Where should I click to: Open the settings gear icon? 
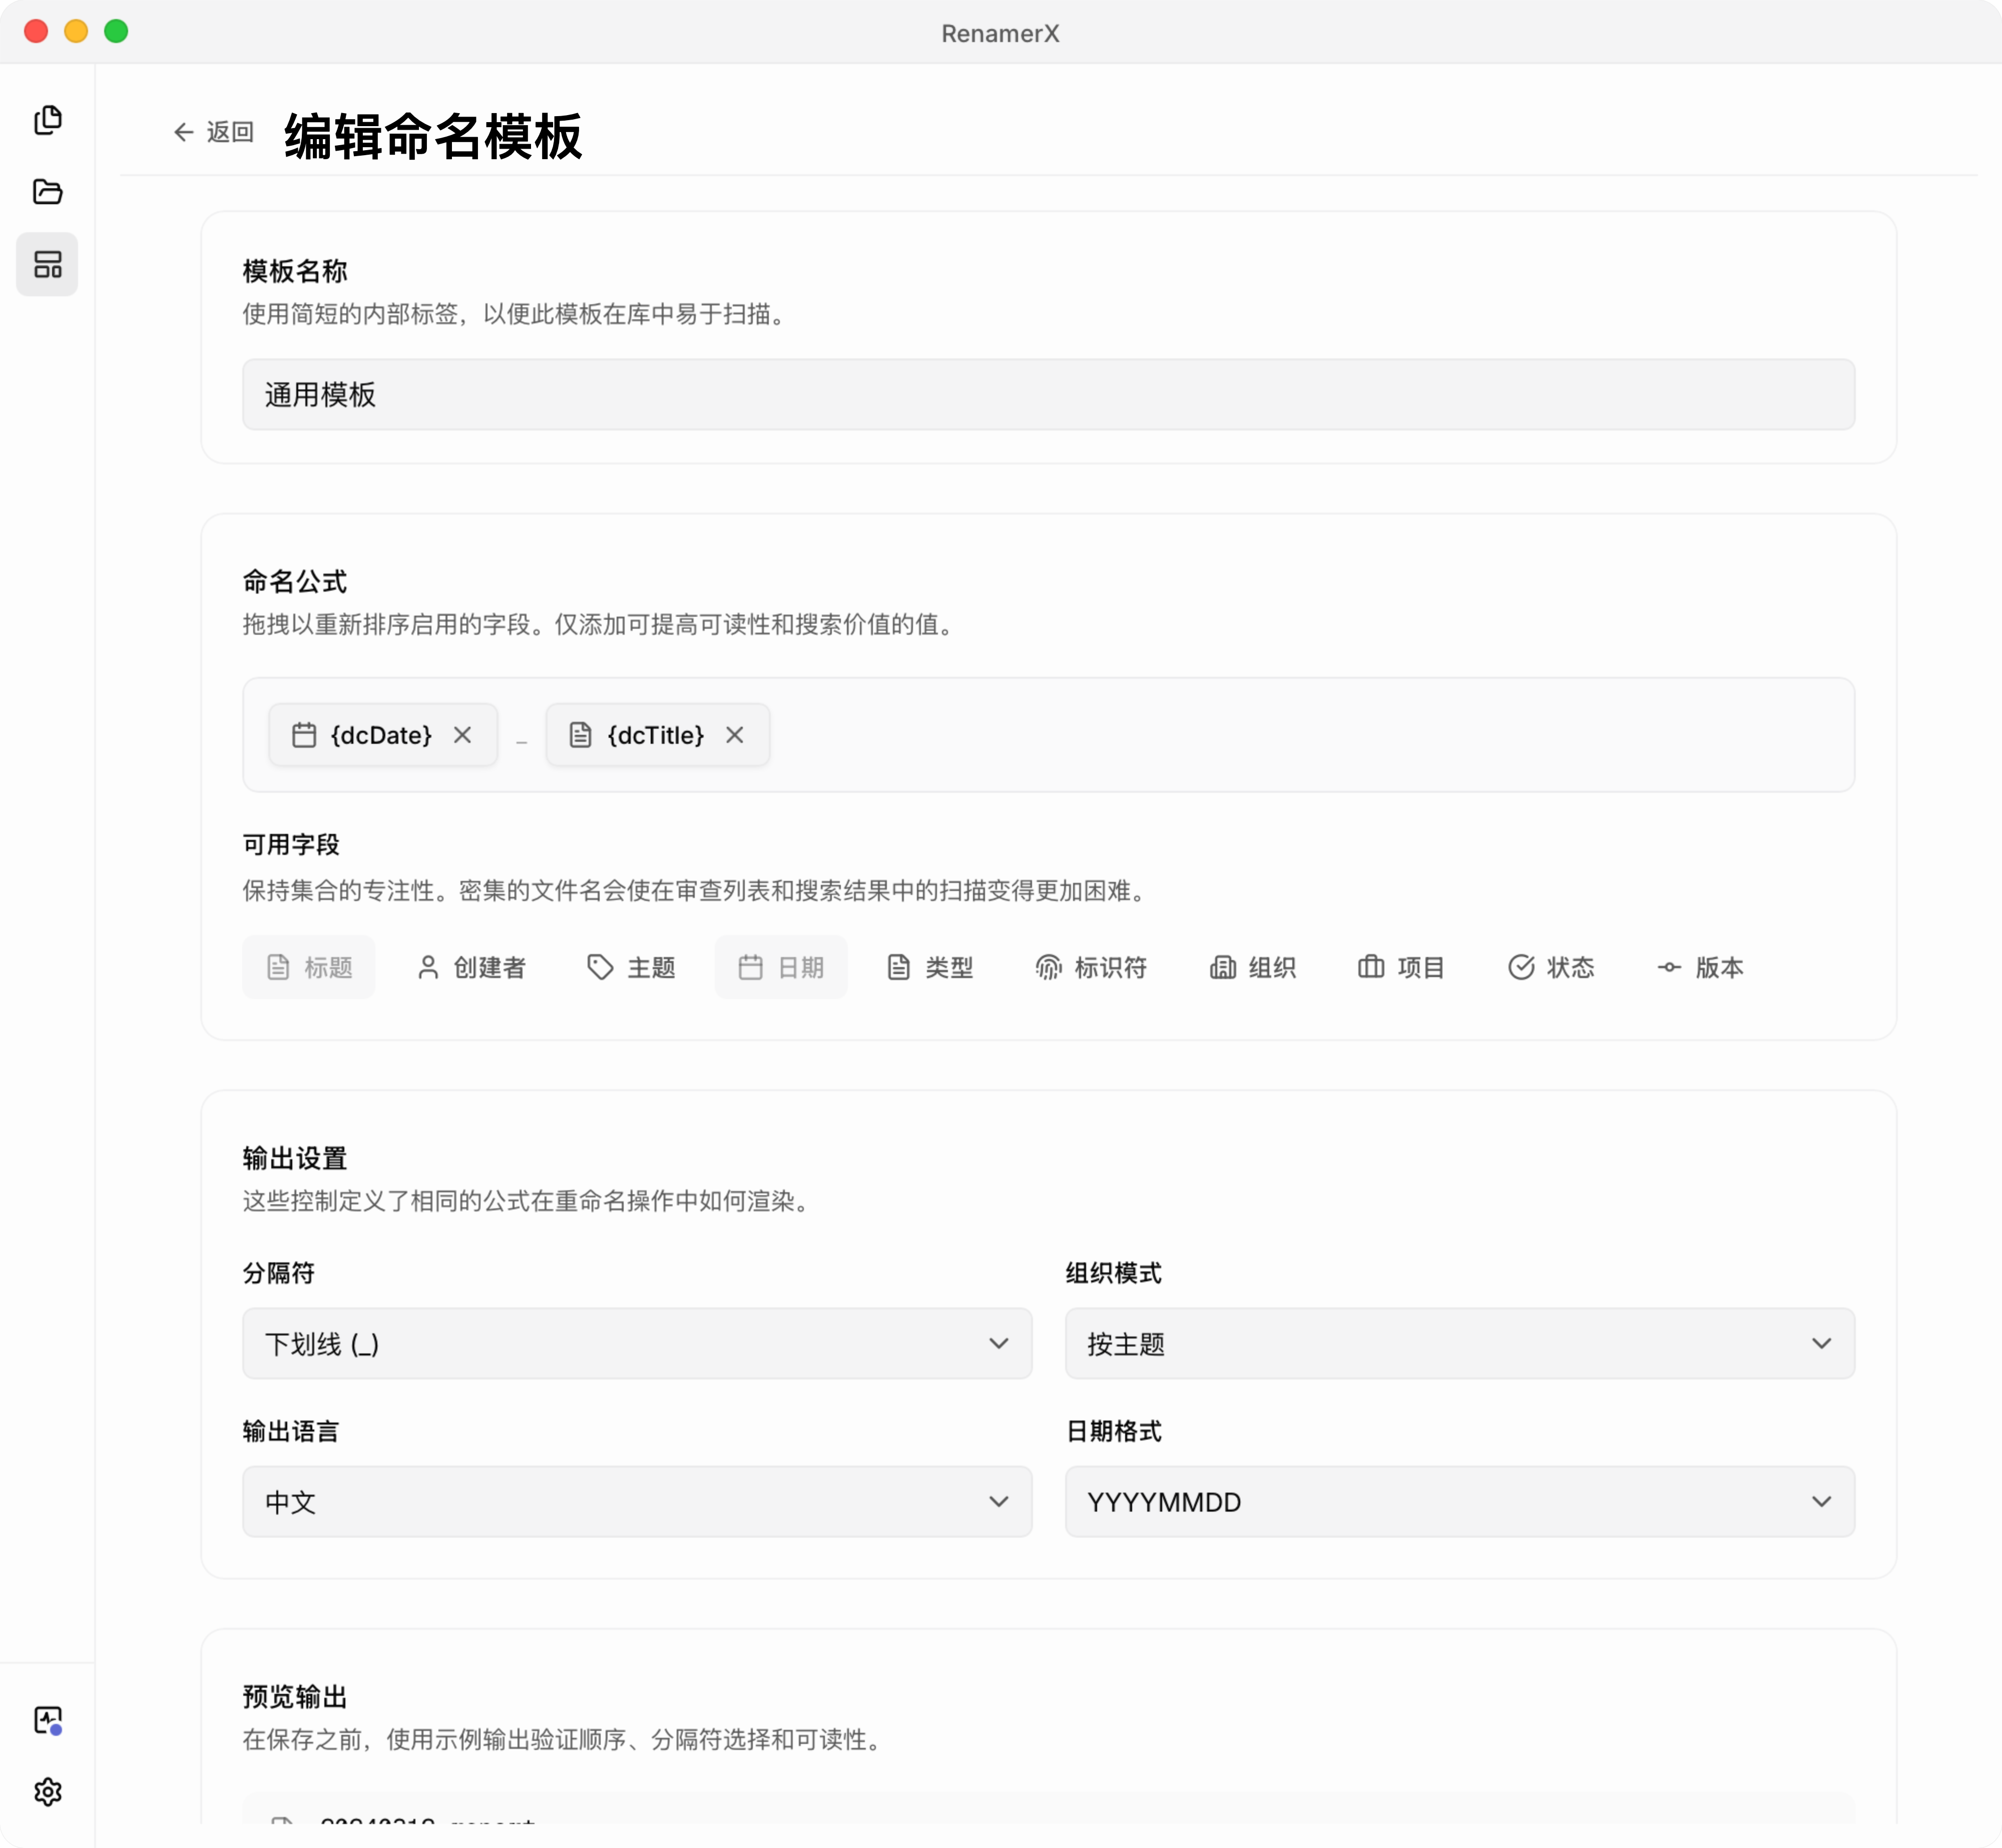(x=47, y=1791)
